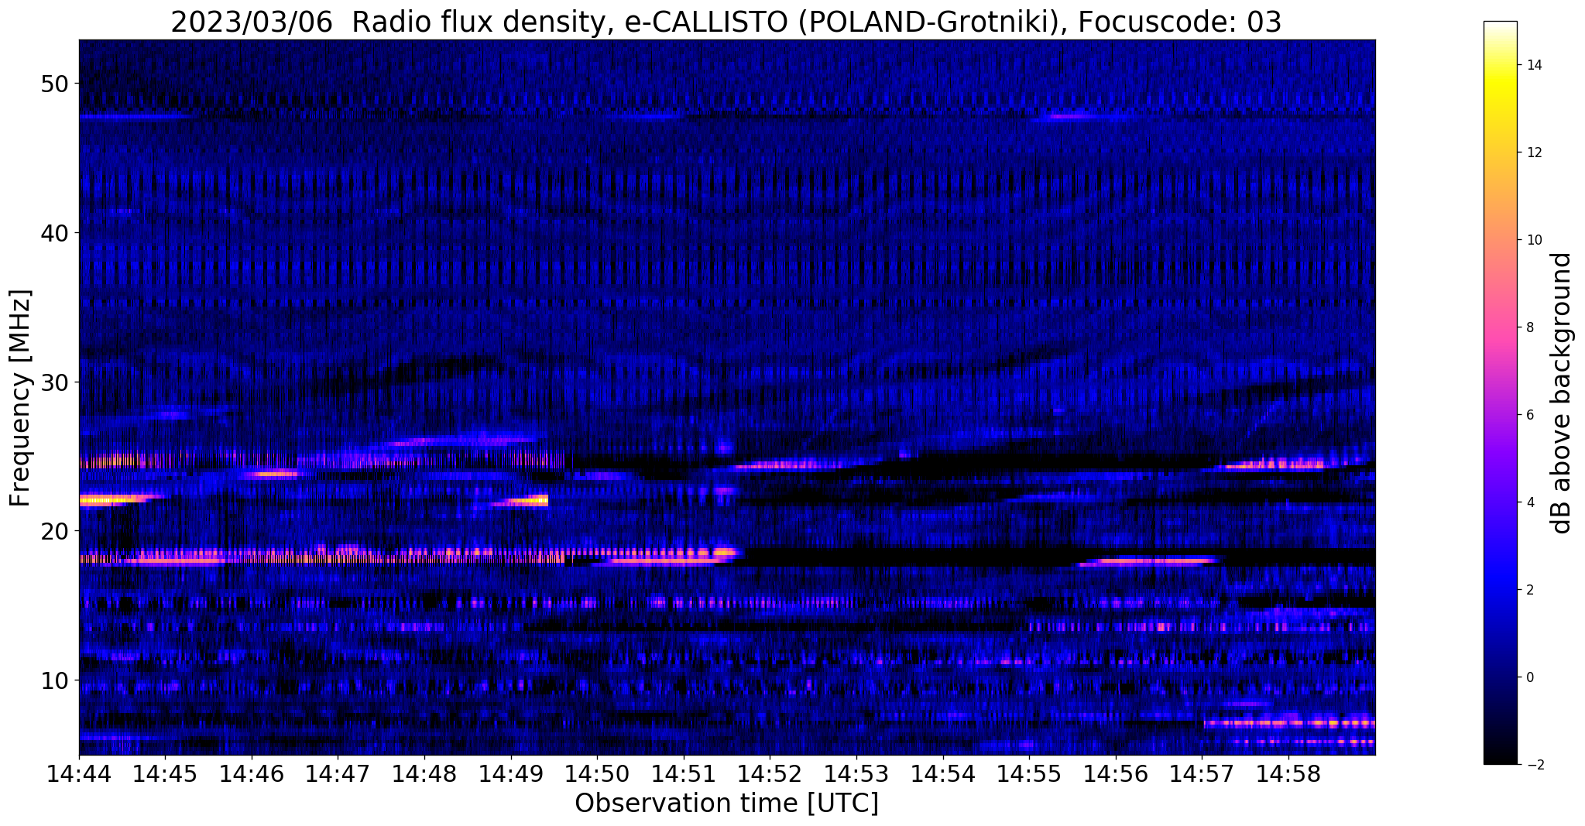Image resolution: width=1585 pixels, height=826 pixels.
Task: Click the 40 MHz frequency tick label
Action: [x=53, y=233]
